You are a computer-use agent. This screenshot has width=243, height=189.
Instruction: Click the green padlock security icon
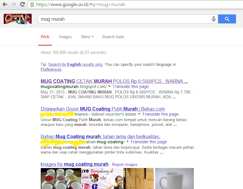(32, 5)
